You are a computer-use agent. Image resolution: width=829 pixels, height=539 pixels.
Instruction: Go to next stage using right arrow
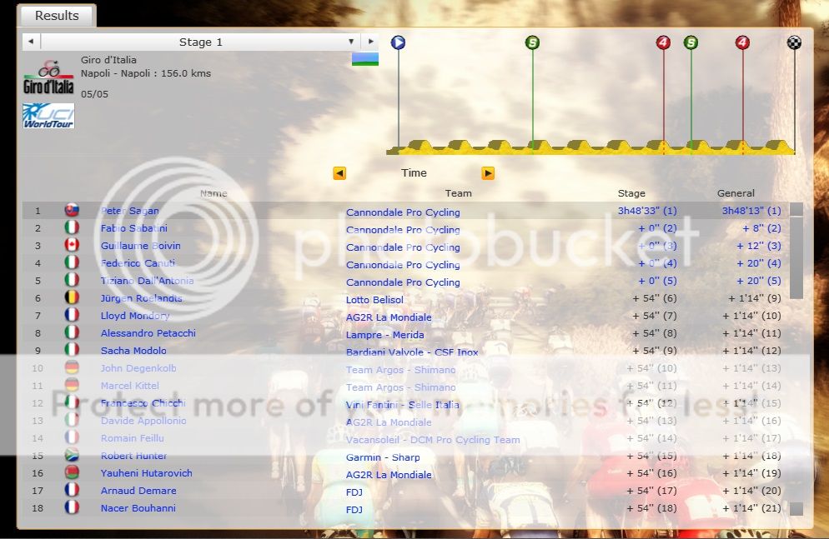370,42
